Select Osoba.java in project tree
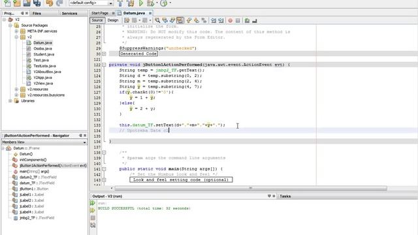This screenshot has height=235, width=418. click(42, 48)
